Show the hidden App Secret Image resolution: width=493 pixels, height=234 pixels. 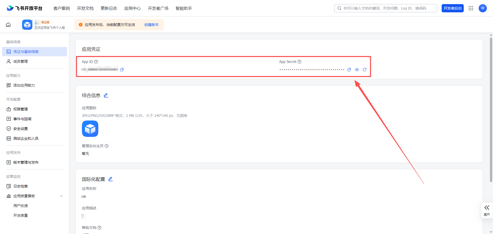click(357, 70)
